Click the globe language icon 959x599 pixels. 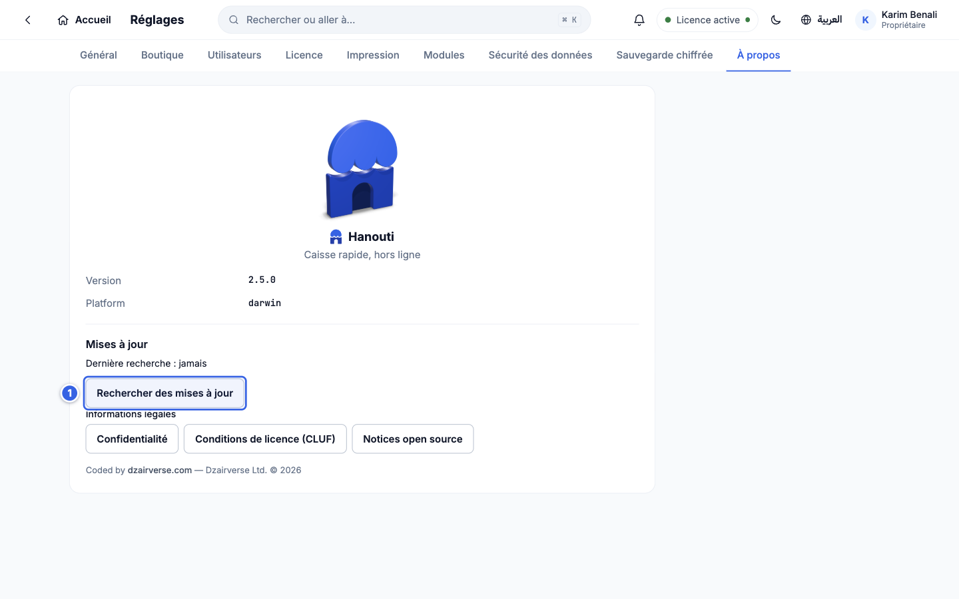click(806, 20)
